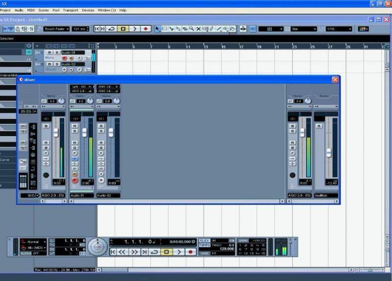Open the Transport menu

click(71, 10)
